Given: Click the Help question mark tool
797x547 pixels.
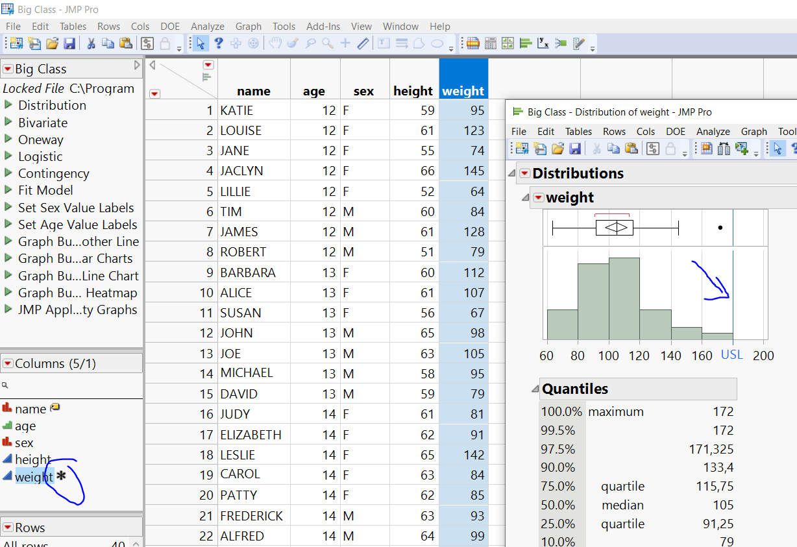Looking at the screenshot, I should (x=219, y=43).
